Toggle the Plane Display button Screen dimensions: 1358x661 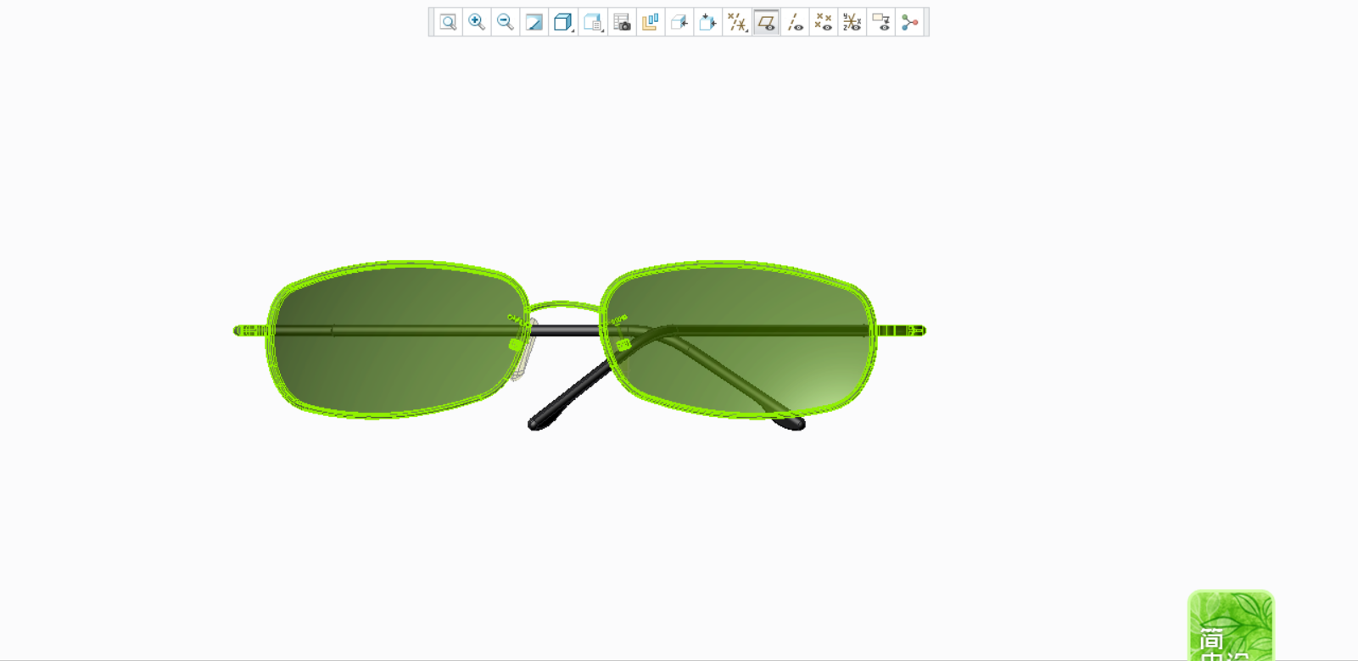pyautogui.click(x=766, y=22)
